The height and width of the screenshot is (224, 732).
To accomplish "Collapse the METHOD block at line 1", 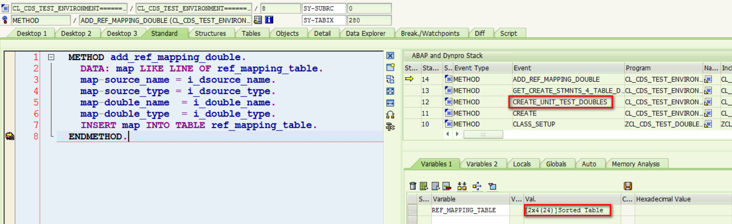I will pos(51,57).
